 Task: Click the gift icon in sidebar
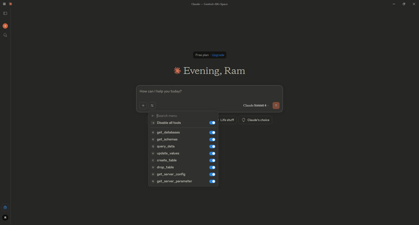[5, 207]
